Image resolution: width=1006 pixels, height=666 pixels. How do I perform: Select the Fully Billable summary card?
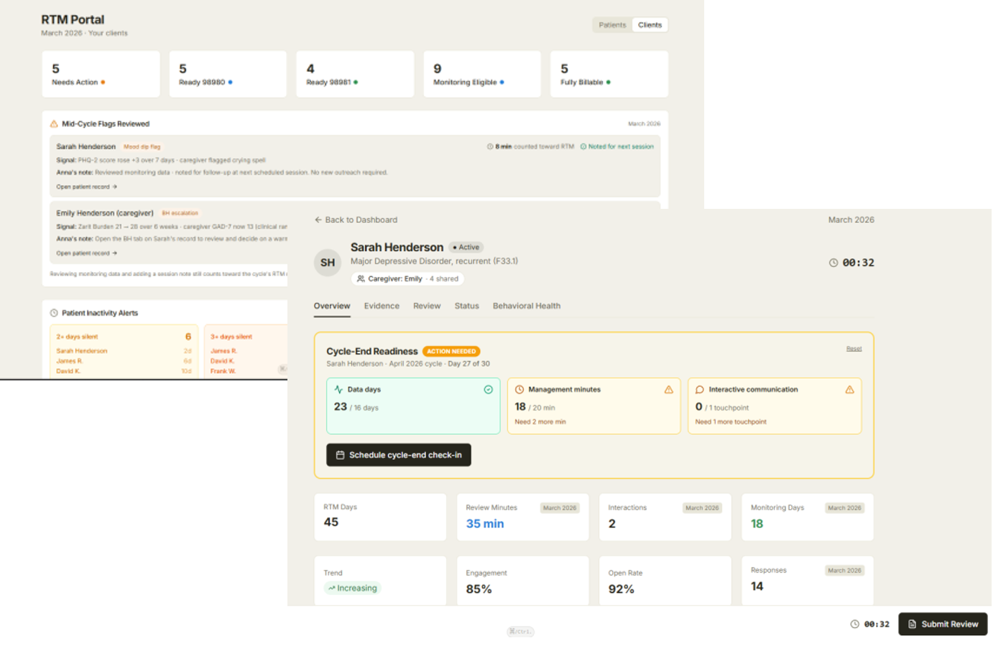609,74
